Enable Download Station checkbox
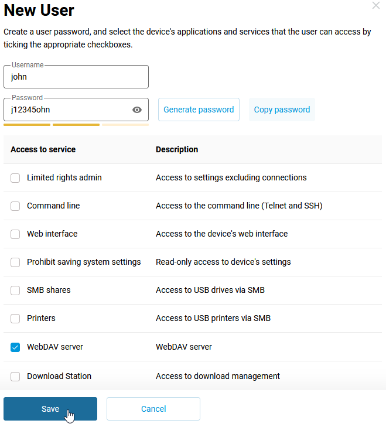Viewport: 386px width, 427px height. [x=15, y=377]
